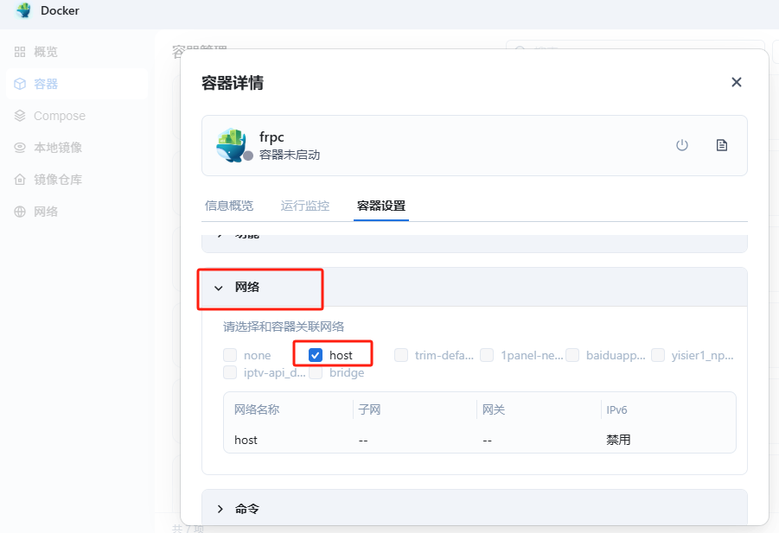Viewport: 779px width, 533px height.
Task: Switch to the 信息概览 tab
Action: pos(229,206)
